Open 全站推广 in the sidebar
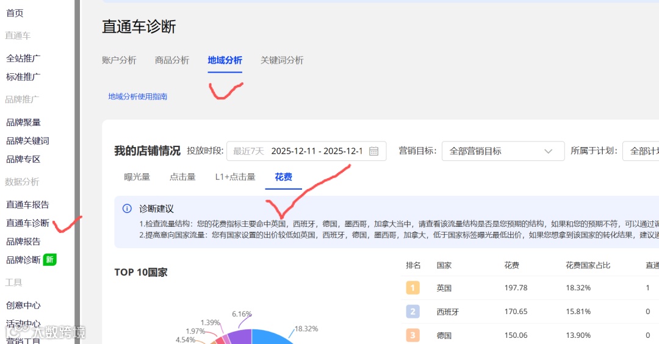This screenshot has height=344, width=659. click(24, 59)
